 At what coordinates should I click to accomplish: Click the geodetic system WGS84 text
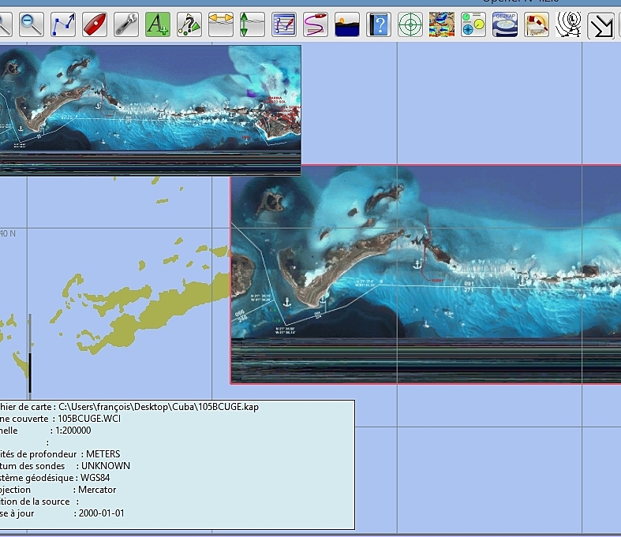(95, 478)
